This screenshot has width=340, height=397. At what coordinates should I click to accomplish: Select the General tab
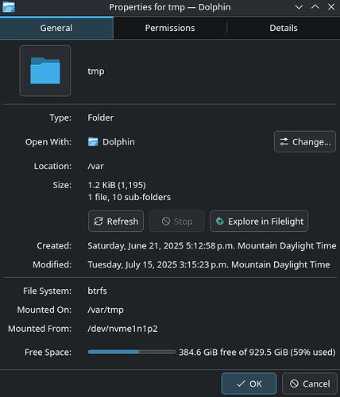[x=56, y=28]
